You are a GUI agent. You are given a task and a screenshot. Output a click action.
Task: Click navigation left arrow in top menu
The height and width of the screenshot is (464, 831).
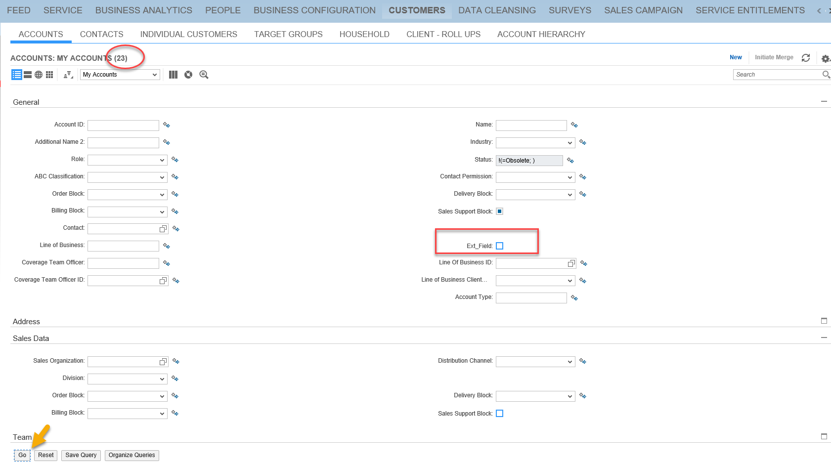click(x=819, y=10)
